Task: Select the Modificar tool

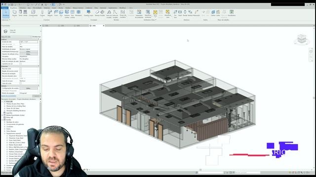Action: pos(6,13)
